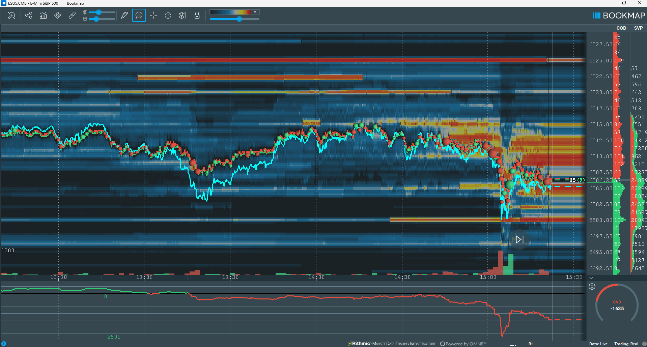Collapse the right panel using the chevron

click(x=591, y=278)
